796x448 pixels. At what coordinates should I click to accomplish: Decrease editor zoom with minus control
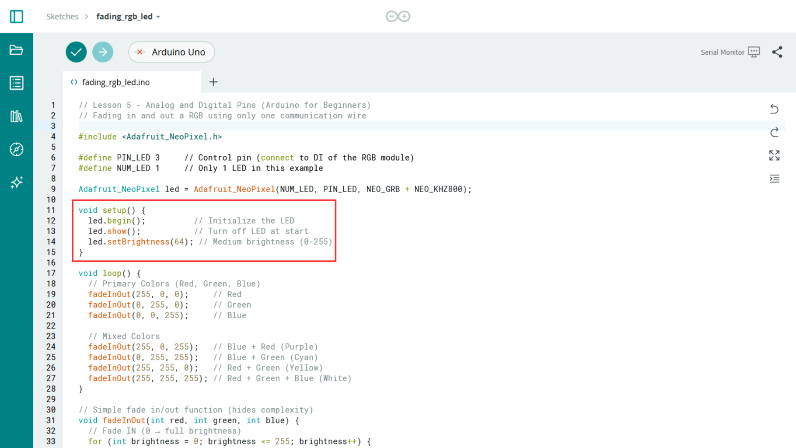(x=391, y=16)
